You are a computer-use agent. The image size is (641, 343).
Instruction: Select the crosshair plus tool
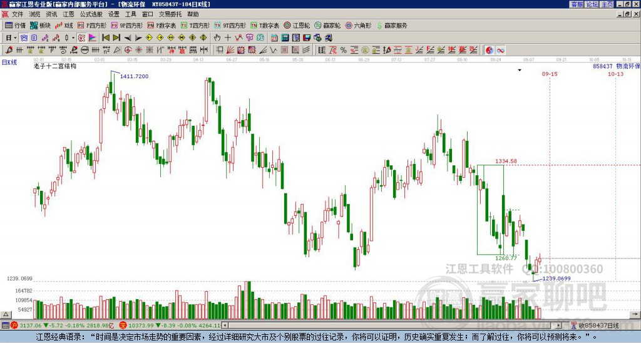coord(228,38)
